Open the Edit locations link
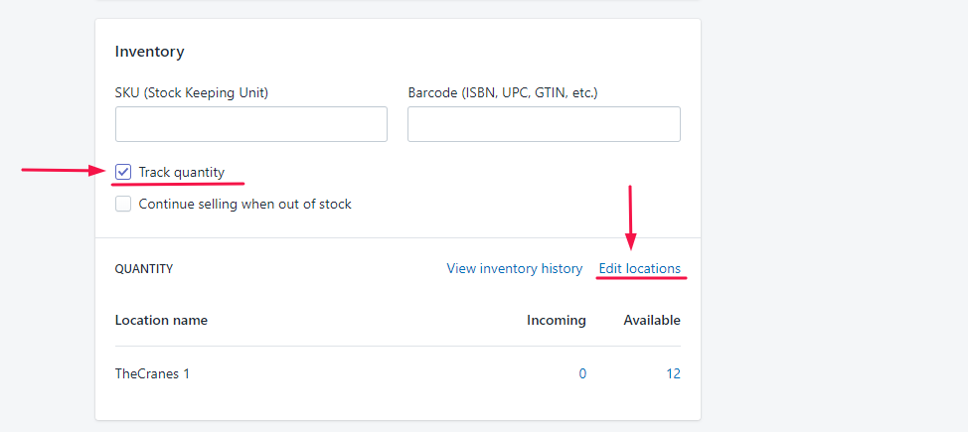Viewport: 968px width, 432px height. click(x=639, y=268)
